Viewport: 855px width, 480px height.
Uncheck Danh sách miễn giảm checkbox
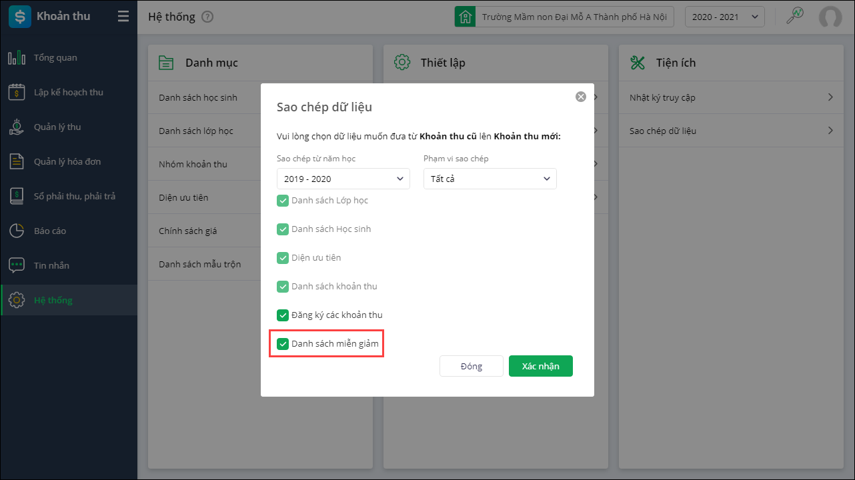click(x=283, y=344)
